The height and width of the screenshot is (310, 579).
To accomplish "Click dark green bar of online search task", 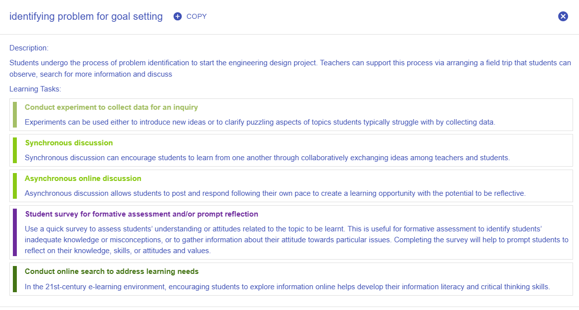I will coord(15,279).
